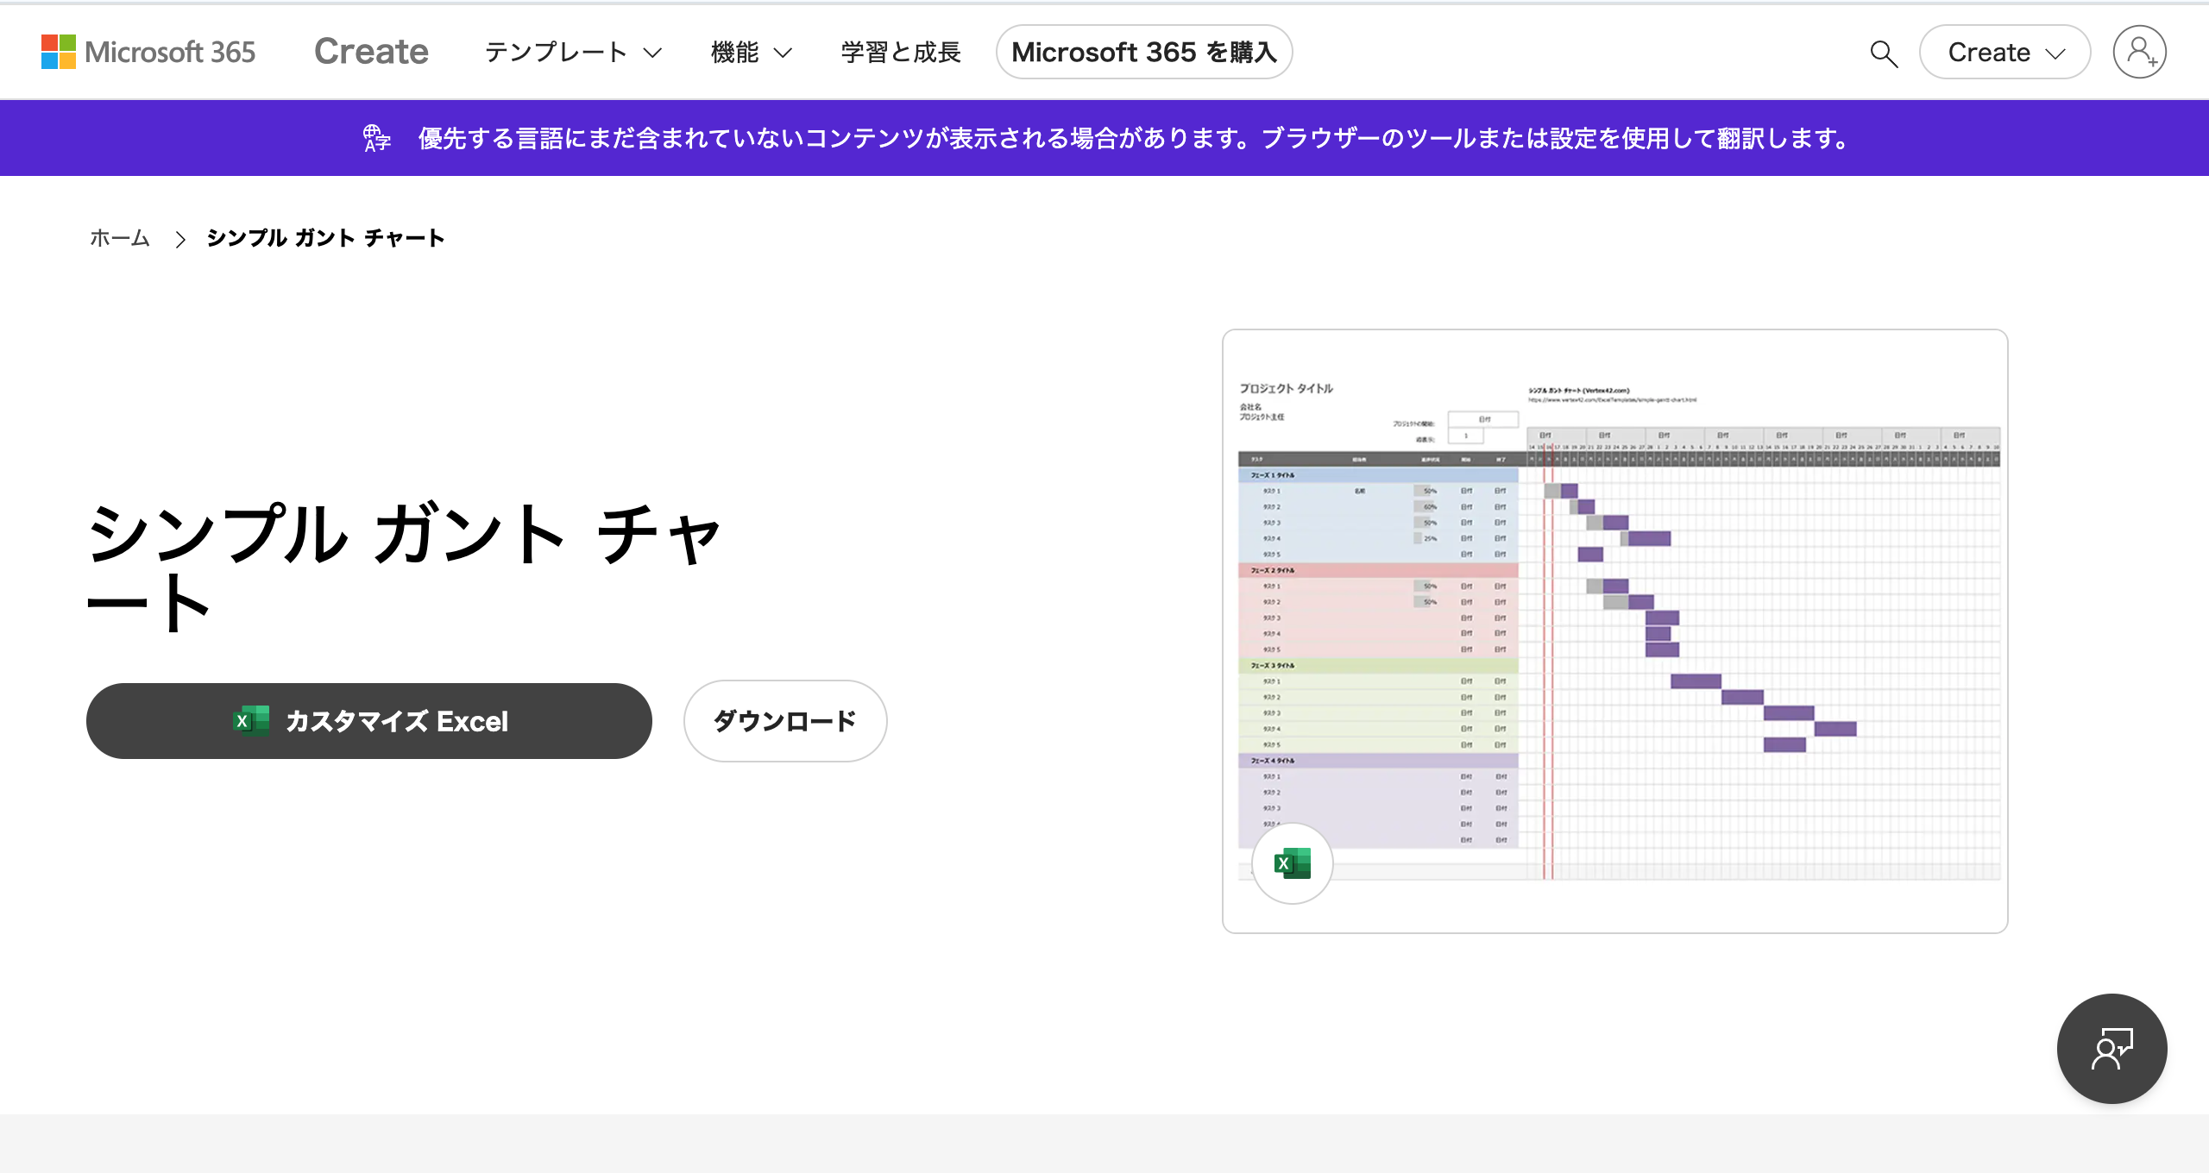Open the search magnifier icon
The image size is (2209, 1173).
click(x=1884, y=53)
